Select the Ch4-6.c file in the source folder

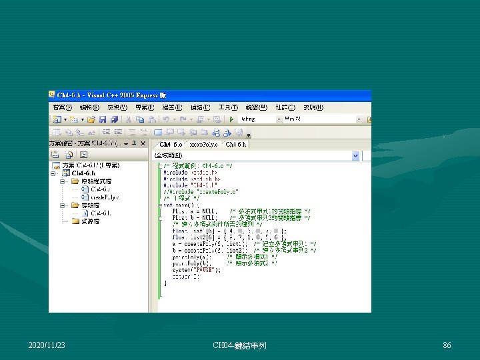point(100,189)
